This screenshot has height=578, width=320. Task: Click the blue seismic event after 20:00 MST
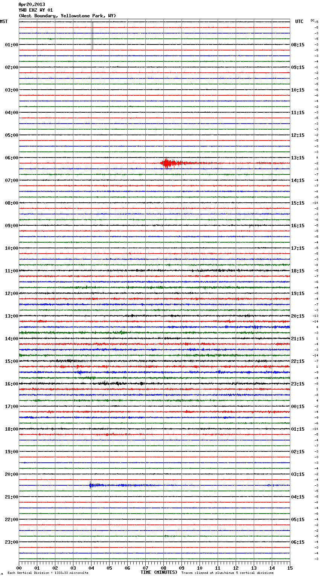point(91,485)
